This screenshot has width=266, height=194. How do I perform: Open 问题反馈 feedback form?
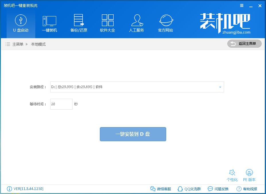218,189
